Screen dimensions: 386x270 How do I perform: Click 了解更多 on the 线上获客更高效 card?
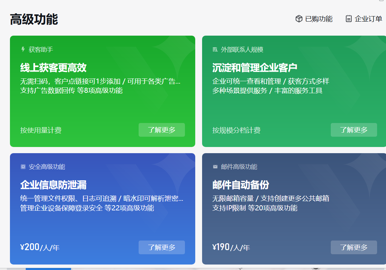[x=162, y=130]
